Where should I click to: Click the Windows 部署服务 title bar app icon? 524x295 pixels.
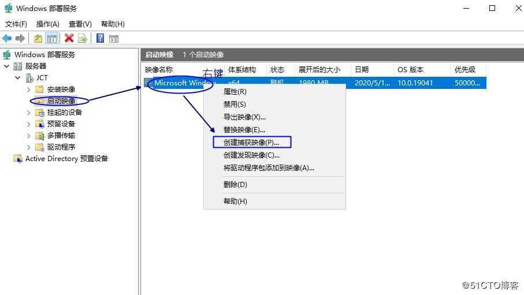pos(8,8)
